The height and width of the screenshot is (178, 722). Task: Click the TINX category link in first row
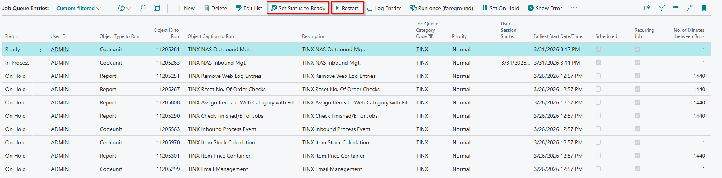422,49
